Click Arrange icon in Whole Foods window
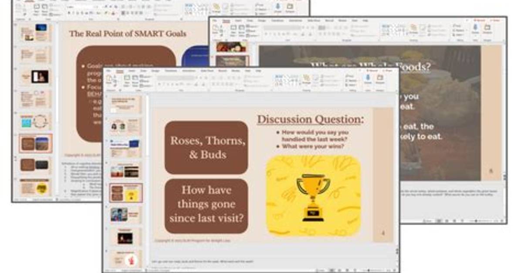The height and width of the screenshot is (273, 521). click(413, 29)
